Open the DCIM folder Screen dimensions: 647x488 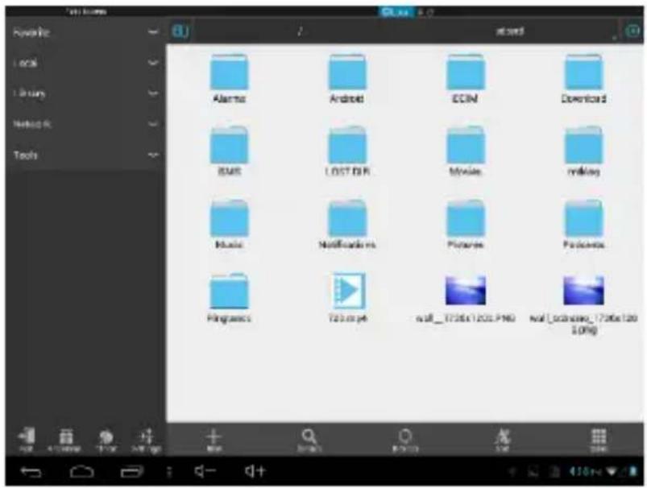(x=466, y=78)
